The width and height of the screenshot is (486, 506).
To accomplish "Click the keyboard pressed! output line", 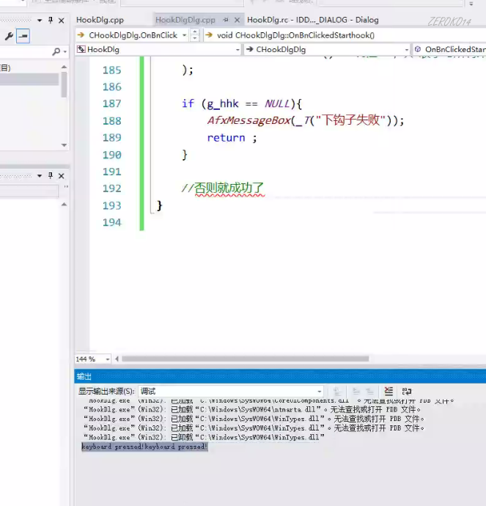I will (144, 447).
